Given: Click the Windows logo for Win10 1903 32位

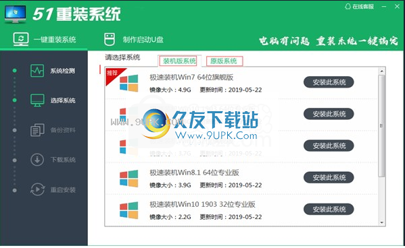Looking at the screenshot, I should pyautogui.click(x=129, y=210).
